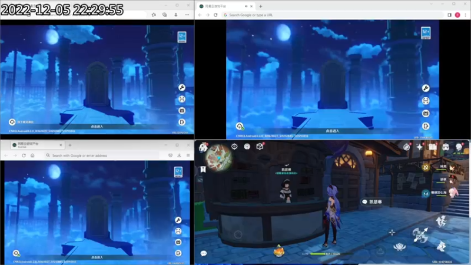Click the square icon below fullscreen in Firefox
The image size is (471, 265).
point(178,242)
